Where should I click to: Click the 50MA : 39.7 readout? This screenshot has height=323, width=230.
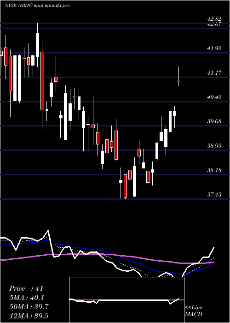[29, 307]
